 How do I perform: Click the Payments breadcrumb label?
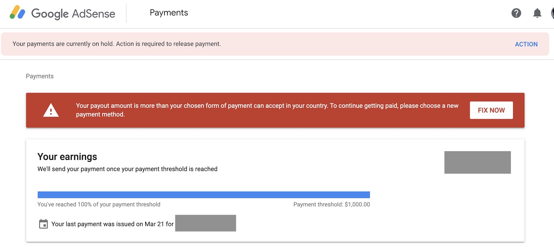(40, 76)
